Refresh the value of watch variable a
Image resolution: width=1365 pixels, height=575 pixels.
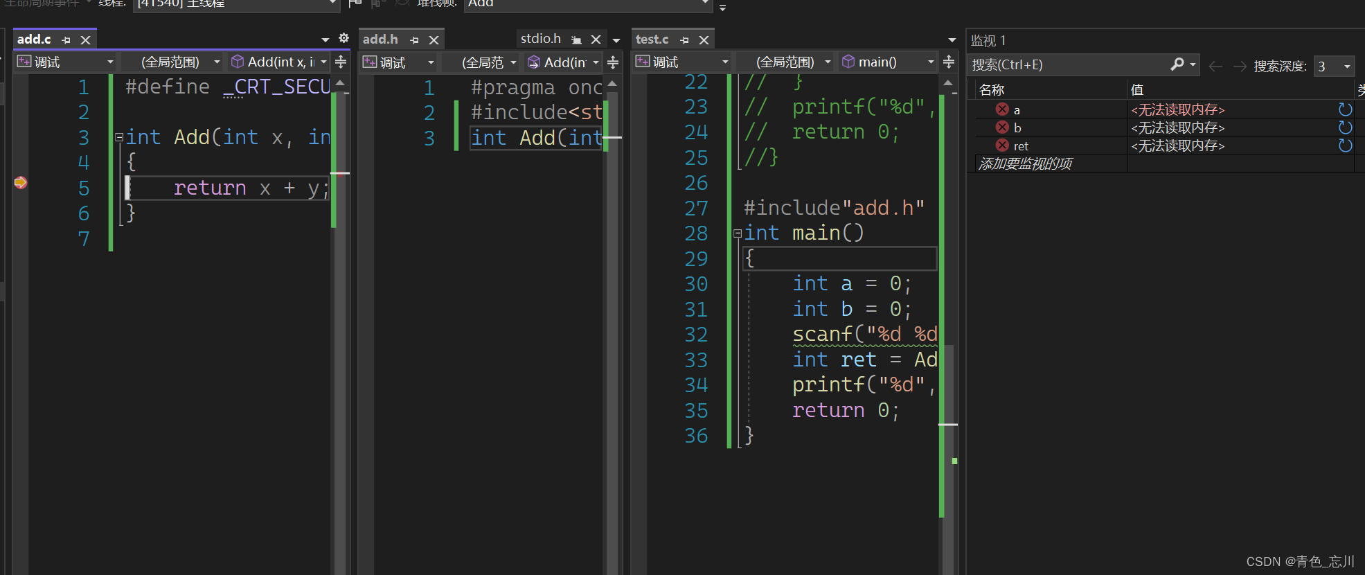1345,109
